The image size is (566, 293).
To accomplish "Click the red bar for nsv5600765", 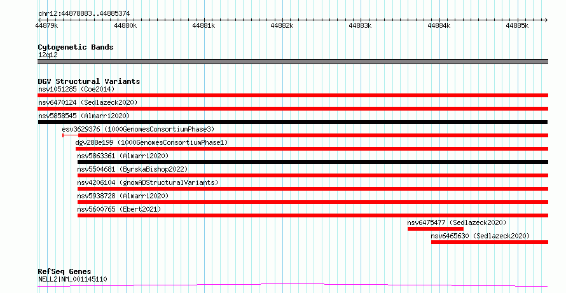I will (313, 215).
